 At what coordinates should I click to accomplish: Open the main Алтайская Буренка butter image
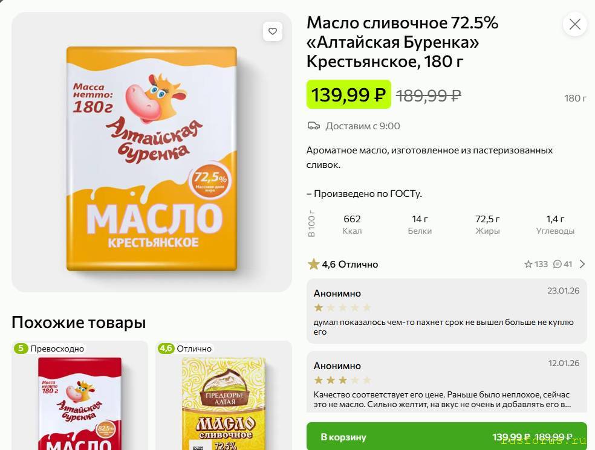coord(152,158)
